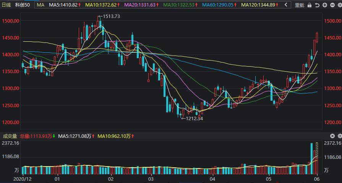Click the 科创50 index name
The width and height of the screenshot is (342, 183).
point(23,5)
